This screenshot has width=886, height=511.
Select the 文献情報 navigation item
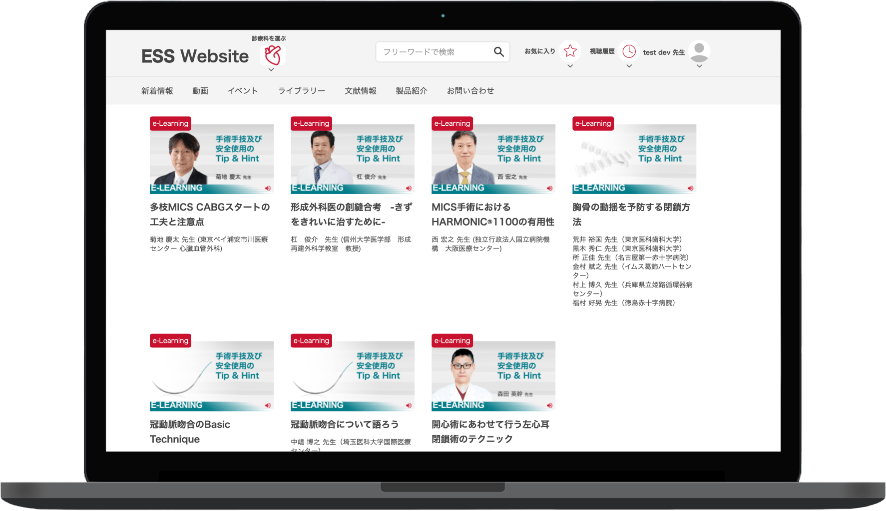tap(360, 91)
